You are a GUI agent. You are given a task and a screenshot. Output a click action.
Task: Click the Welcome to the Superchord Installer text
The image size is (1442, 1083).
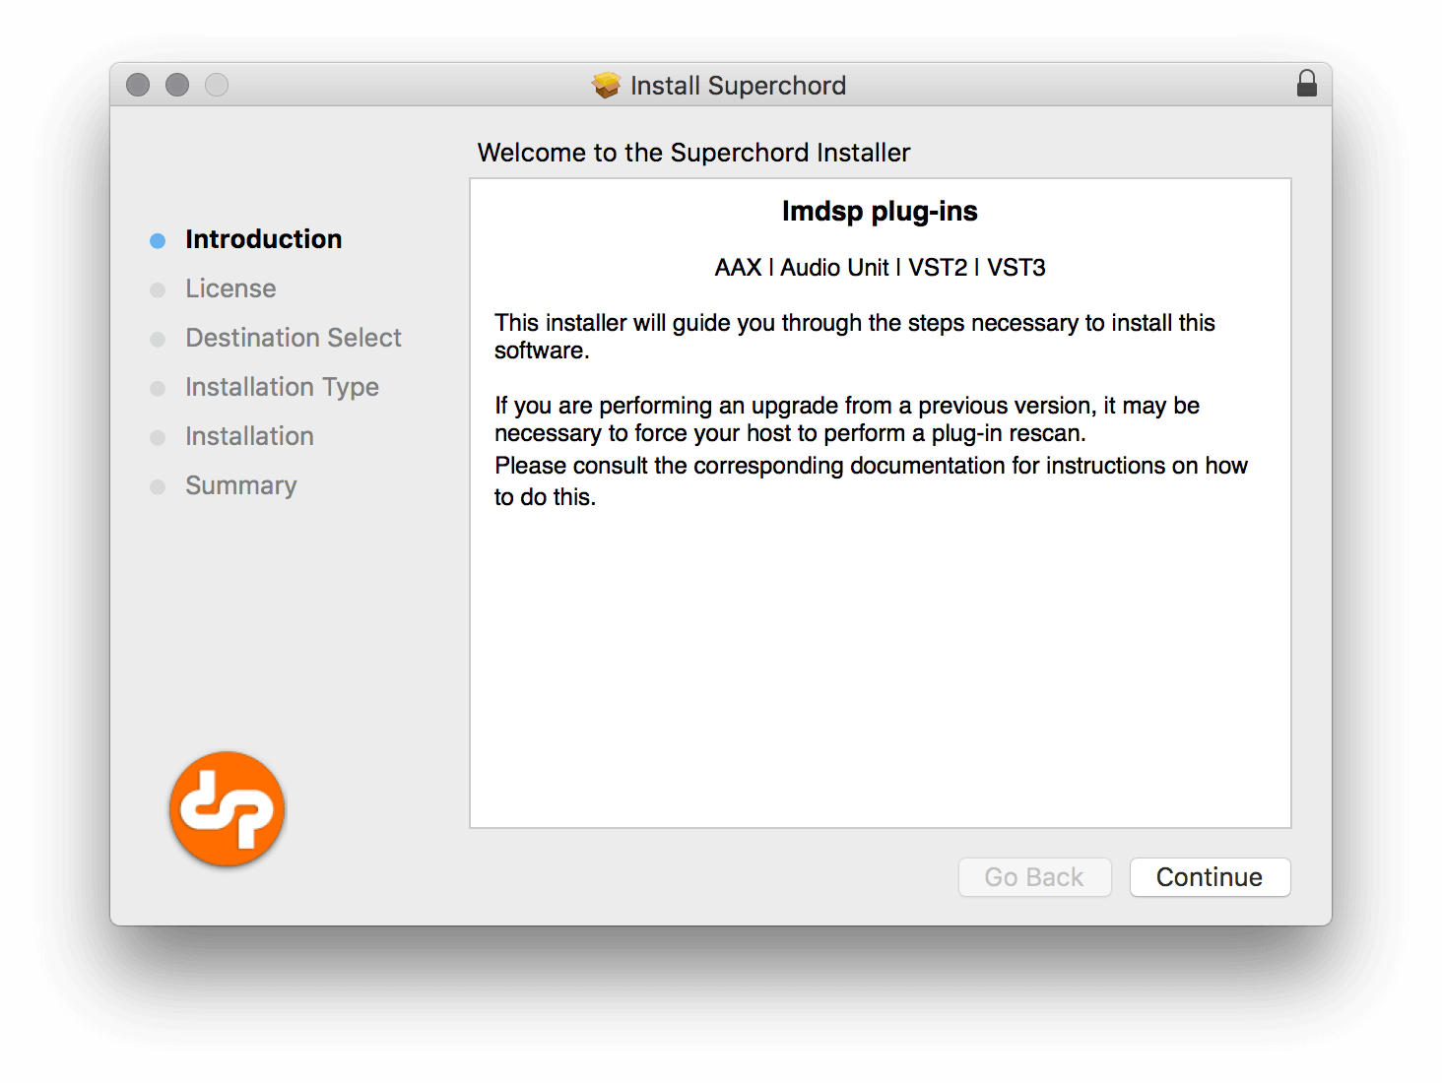[x=693, y=153]
